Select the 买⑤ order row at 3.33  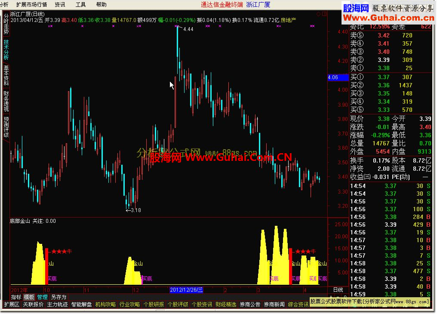(391, 110)
